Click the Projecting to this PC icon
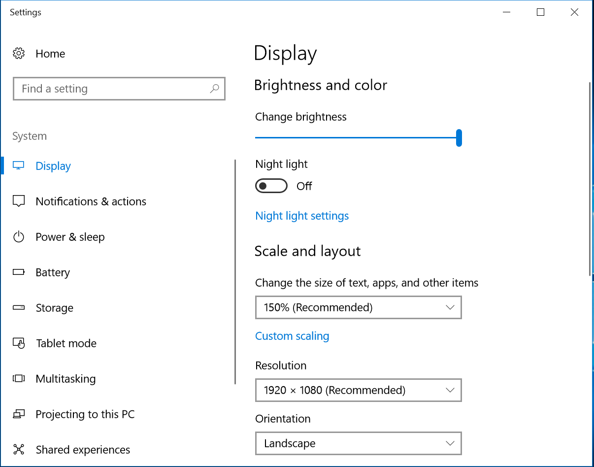This screenshot has height=467, width=594. 19,414
